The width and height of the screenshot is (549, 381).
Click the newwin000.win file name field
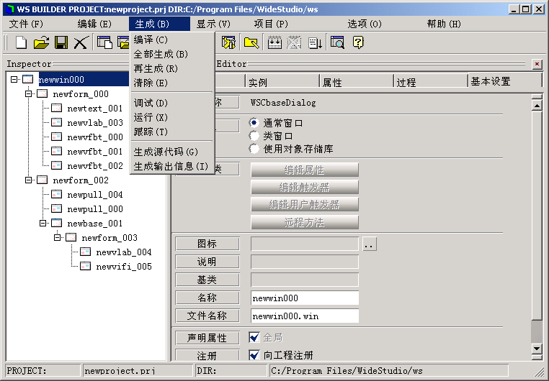pyautogui.click(x=305, y=316)
